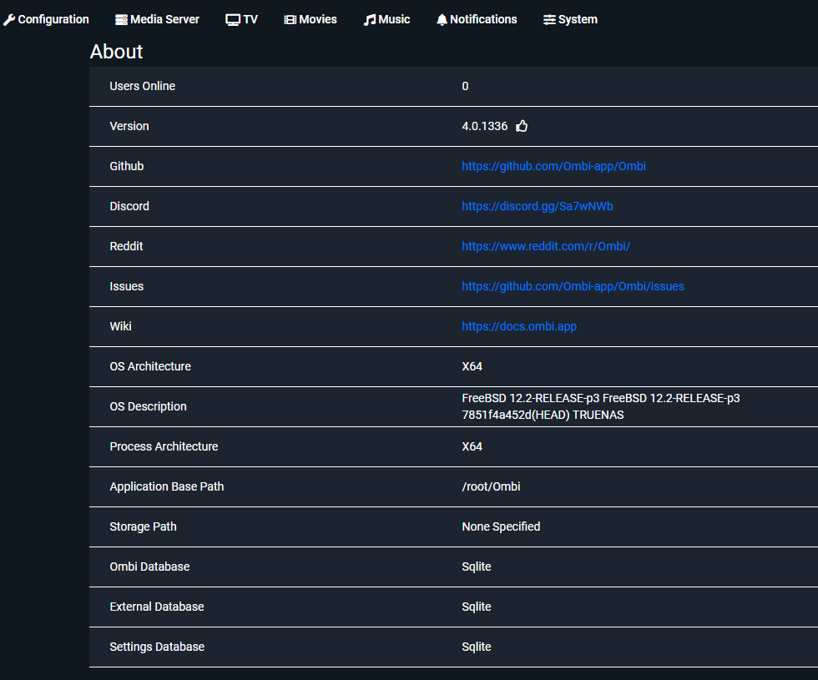Click the Issues row label

tap(126, 286)
